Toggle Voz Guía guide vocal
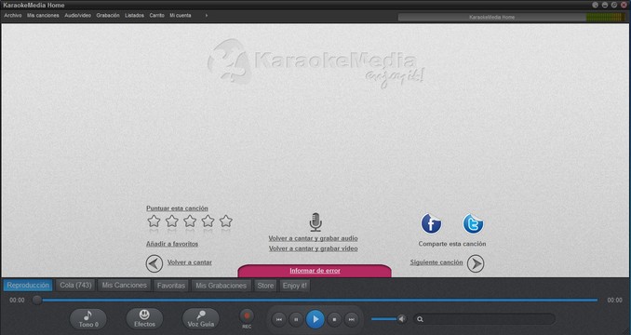Screen dimensions: 631x335 [200, 319]
